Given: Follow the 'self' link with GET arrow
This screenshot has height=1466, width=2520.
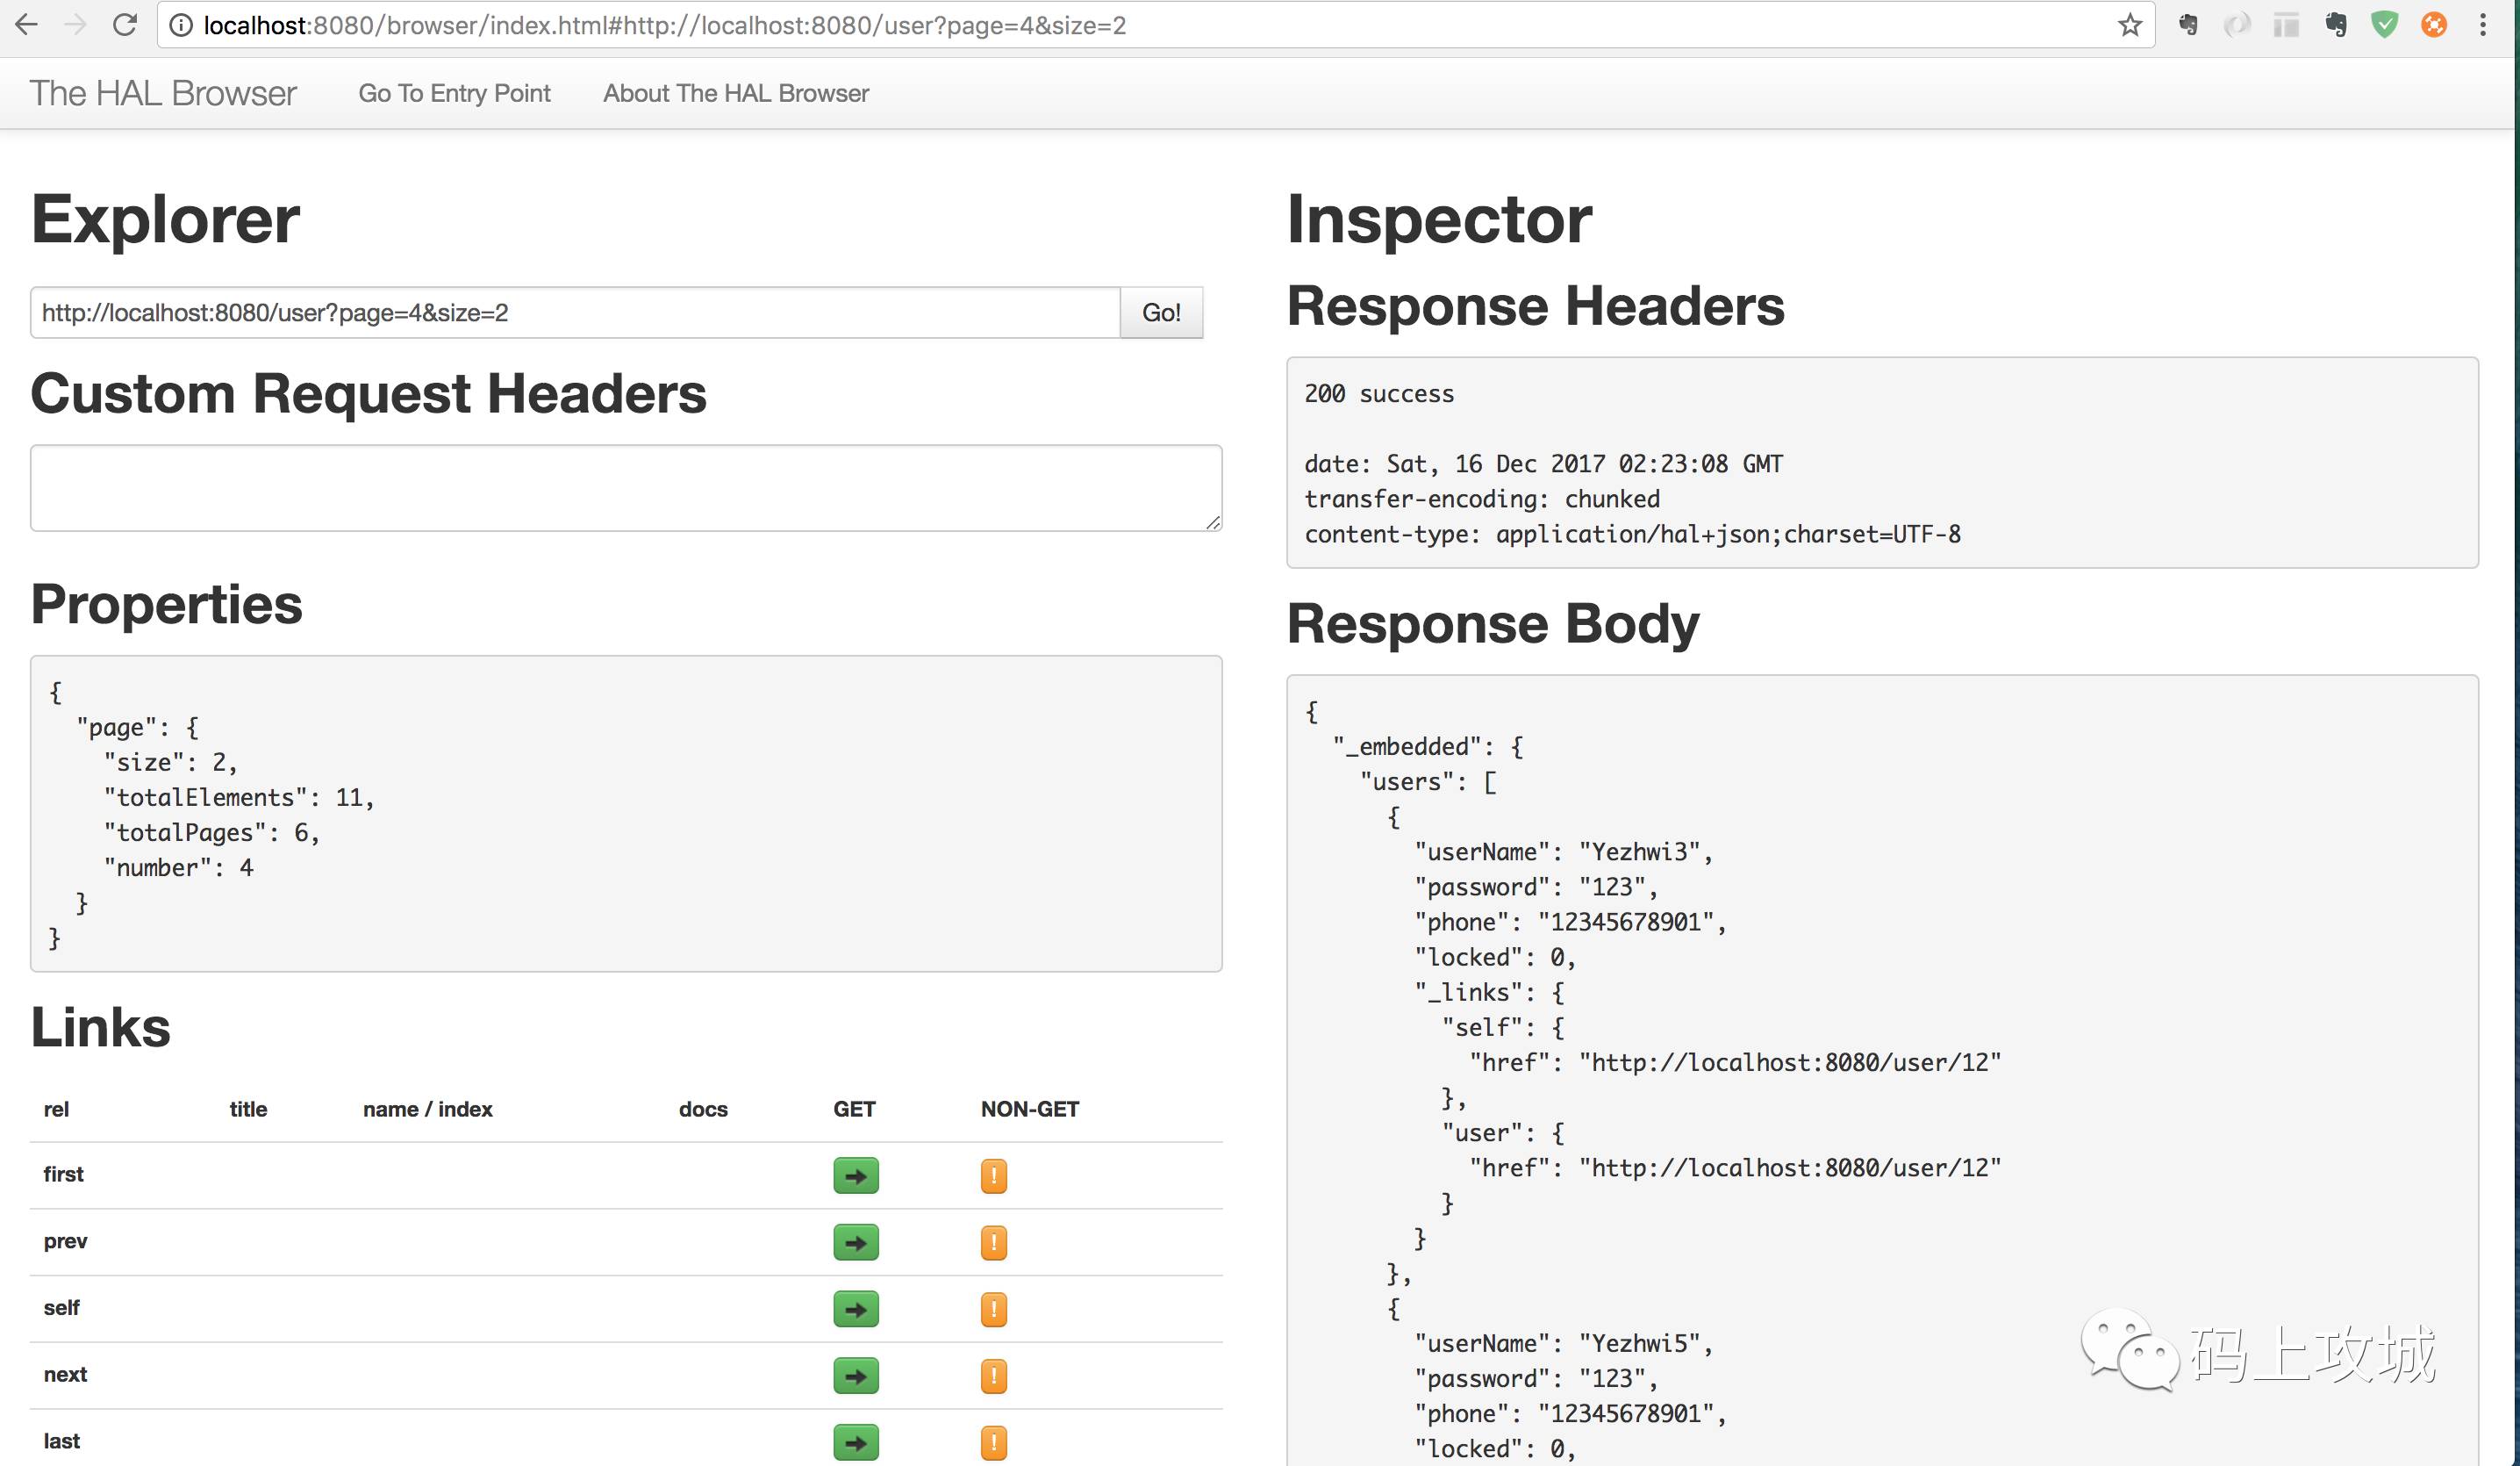Looking at the screenshot, I should tap(855, 1309).
